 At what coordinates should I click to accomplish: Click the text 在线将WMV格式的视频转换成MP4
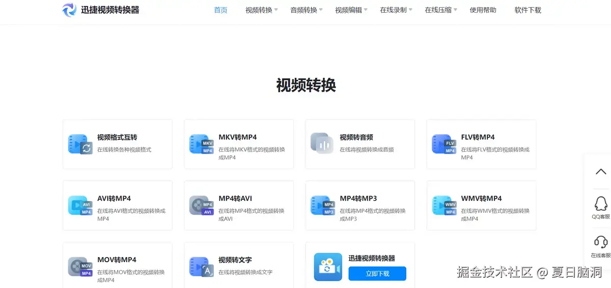(x=495, y=215)
